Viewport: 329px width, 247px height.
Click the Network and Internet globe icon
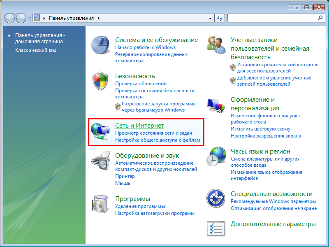tap(100, 132)
